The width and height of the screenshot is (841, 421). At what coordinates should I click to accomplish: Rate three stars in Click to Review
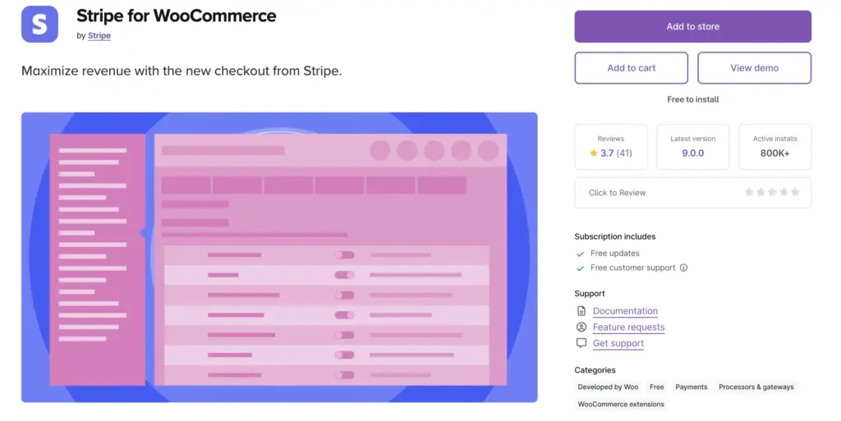coord(772,192)
